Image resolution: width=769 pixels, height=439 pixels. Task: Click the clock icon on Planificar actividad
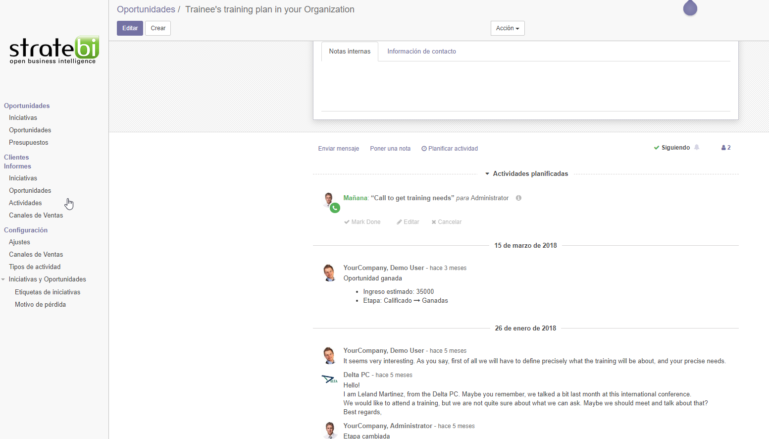424,148
